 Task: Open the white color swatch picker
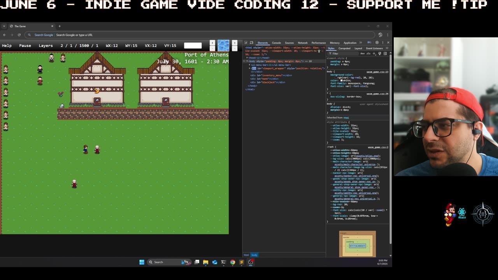pos(342,80)
